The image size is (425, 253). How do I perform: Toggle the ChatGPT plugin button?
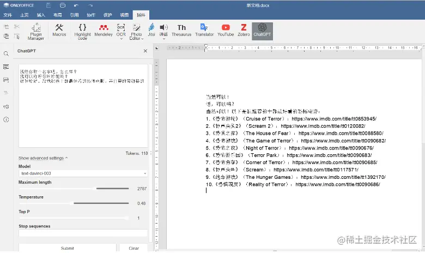pyautogui.click(x=262, y=31)
